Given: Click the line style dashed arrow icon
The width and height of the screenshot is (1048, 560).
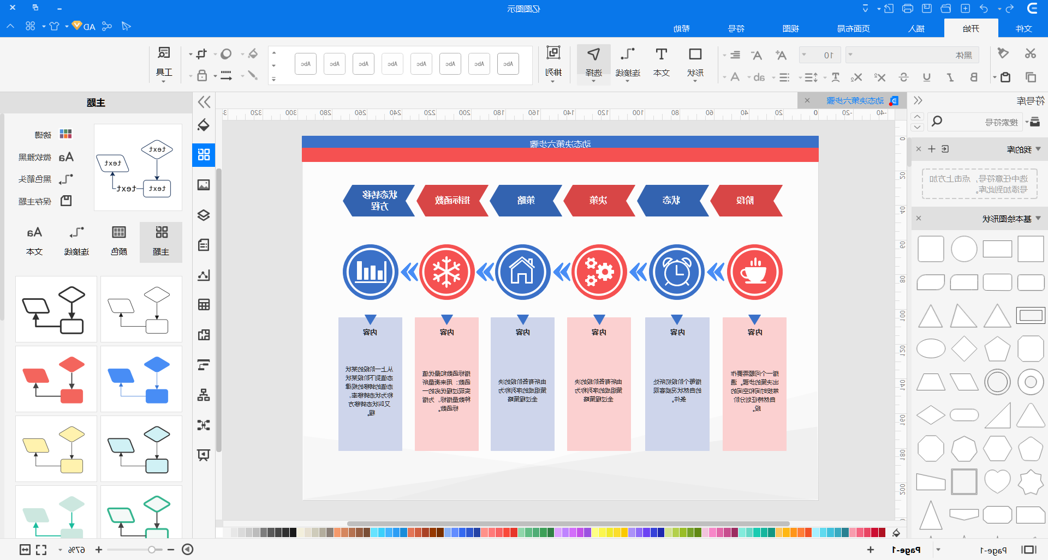Looking at the screenshot, I should click(227, 76).
